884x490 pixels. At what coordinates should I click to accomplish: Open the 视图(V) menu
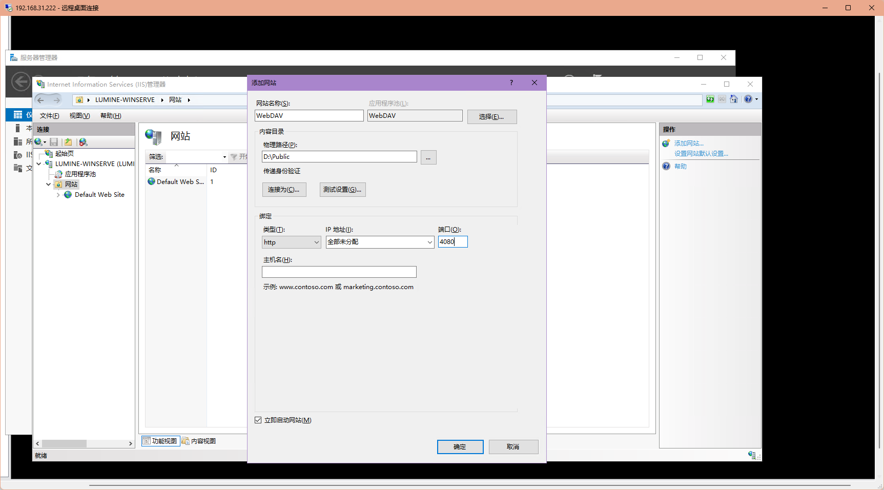[x=79, y=115]
